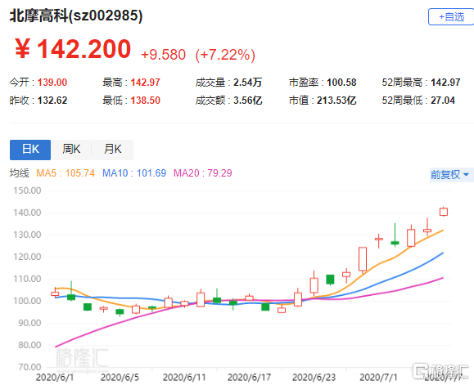Select the first candlestick on 2020/6/1

[x=55, y=293]
